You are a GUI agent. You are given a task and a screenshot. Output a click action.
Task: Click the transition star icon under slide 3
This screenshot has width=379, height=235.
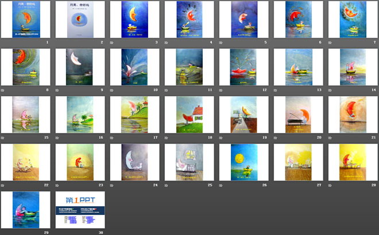coord(111,43)
